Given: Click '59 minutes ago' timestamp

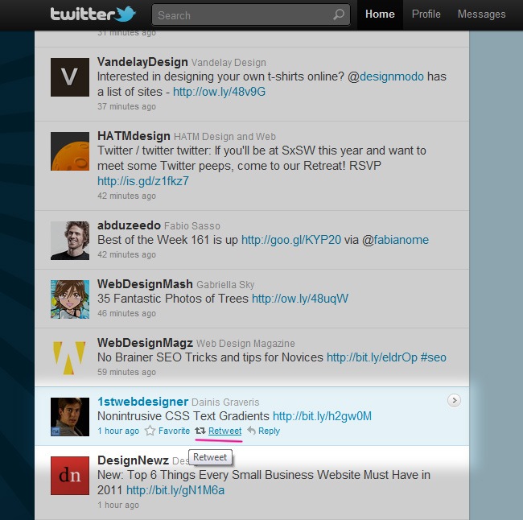Looking at the screenshot, I should click(126, 372).
